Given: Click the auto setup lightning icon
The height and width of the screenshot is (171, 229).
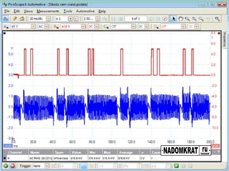Looking at the screenshot, I should (15, 19).
